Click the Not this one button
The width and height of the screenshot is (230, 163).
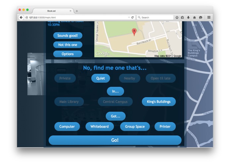pos(68,45)
